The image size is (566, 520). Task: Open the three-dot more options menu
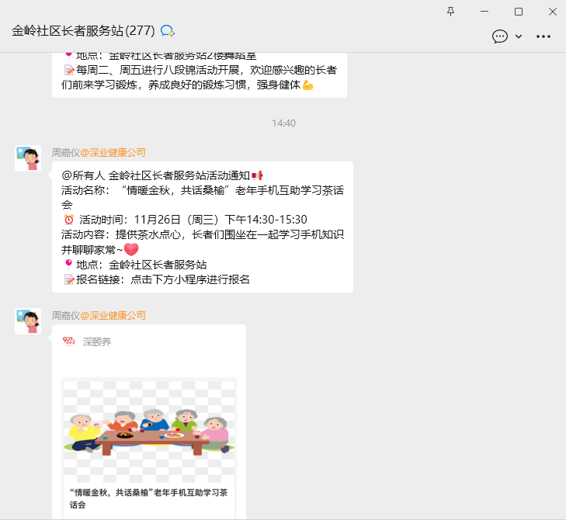(x=543, y=36)
